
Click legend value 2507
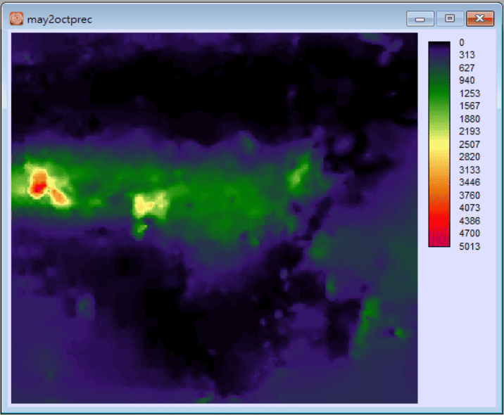(x=470, y=144)
